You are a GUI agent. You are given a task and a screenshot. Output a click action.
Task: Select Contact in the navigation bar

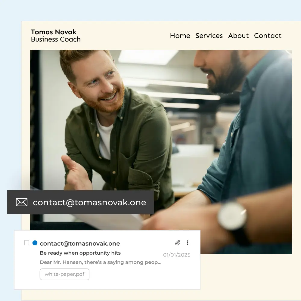[x=268, y=36]
